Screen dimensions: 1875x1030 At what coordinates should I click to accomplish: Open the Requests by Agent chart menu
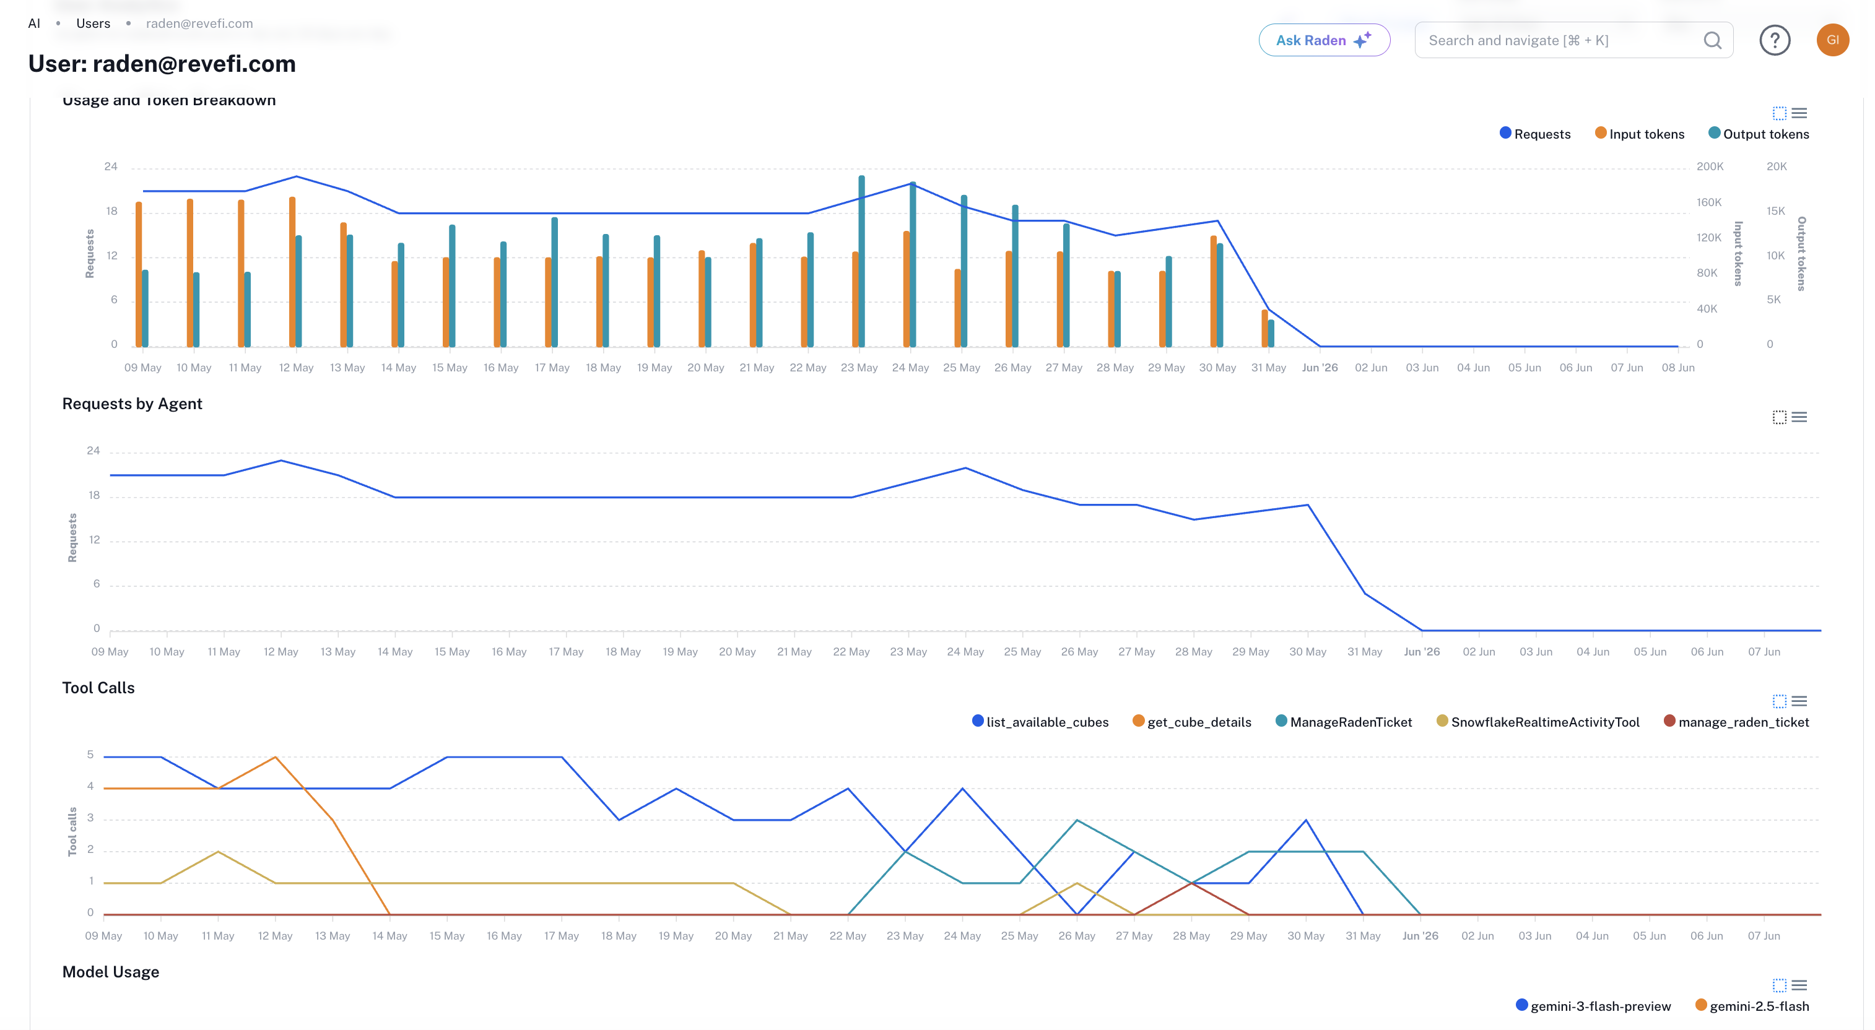pos(1799,417)
